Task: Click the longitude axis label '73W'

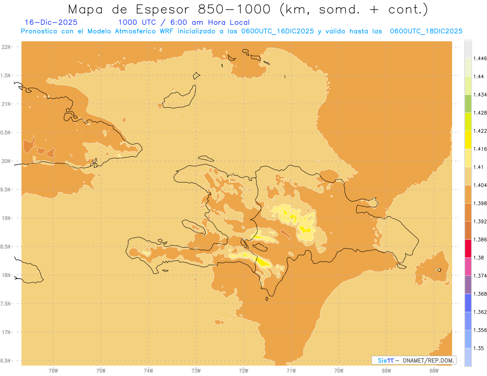Action: click(196, 371)
